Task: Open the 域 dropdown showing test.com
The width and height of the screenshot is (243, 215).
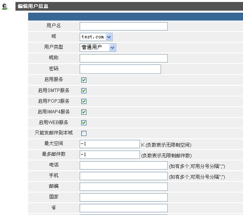Action: (96, 37)
